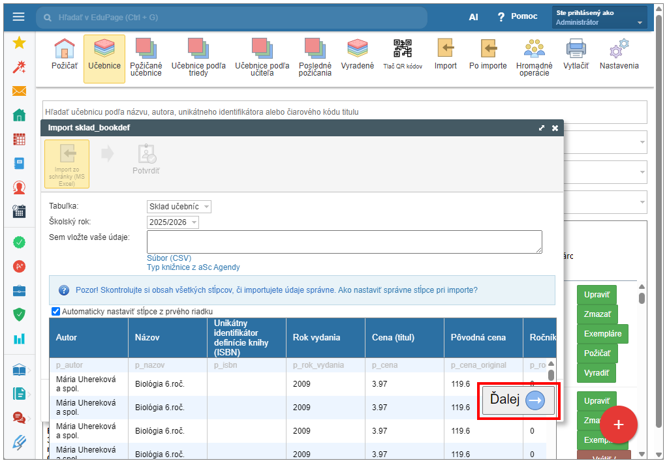
Task: Open Tlač QR kódov tool
Action: click(x=403, y=50)
